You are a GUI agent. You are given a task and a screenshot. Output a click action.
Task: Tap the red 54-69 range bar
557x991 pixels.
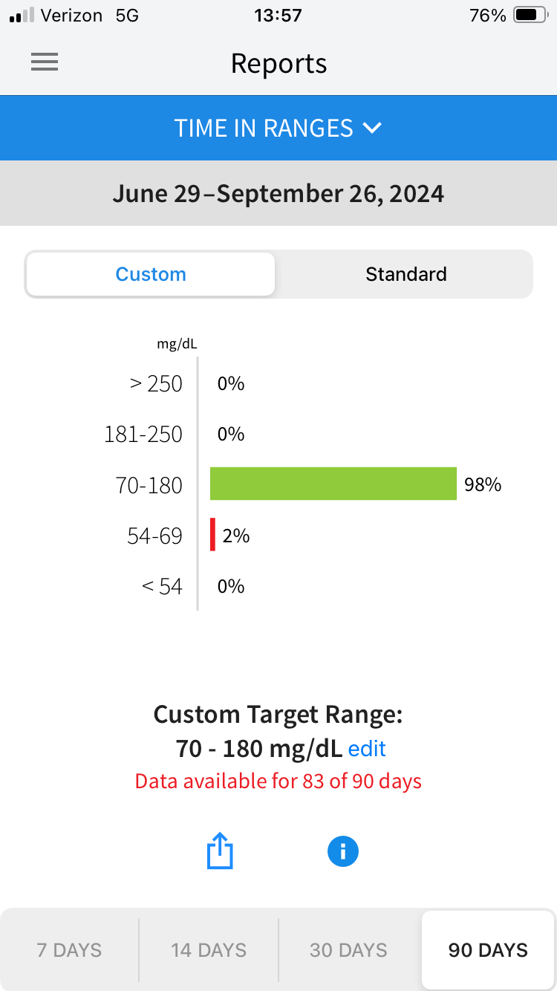pyautogui.click(x=213, y=535)
